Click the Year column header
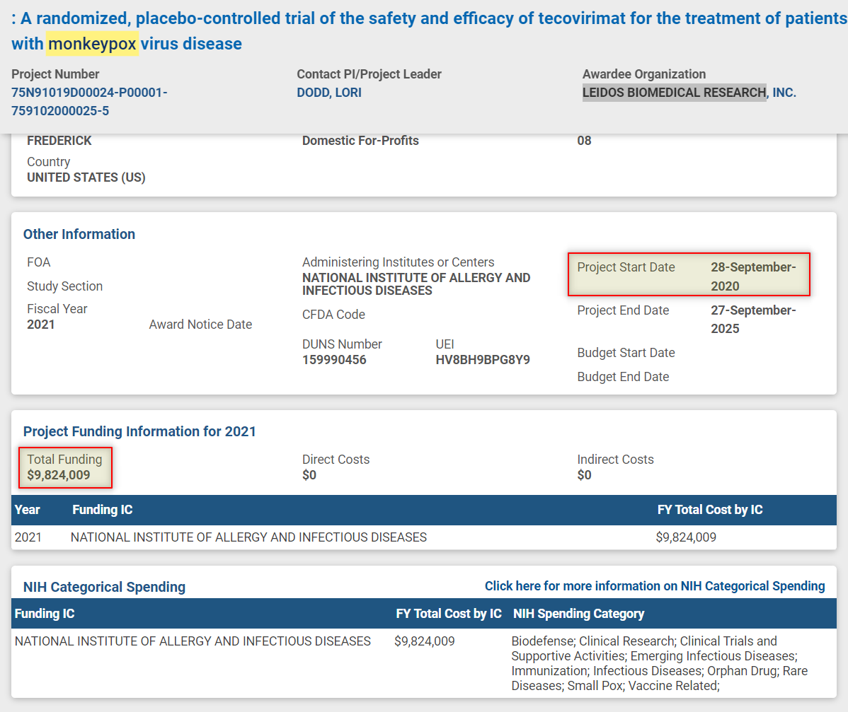 (28, 510)
